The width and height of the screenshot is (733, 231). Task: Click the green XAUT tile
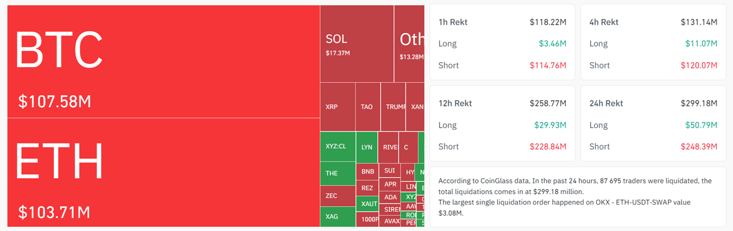[x=369, y=204]
